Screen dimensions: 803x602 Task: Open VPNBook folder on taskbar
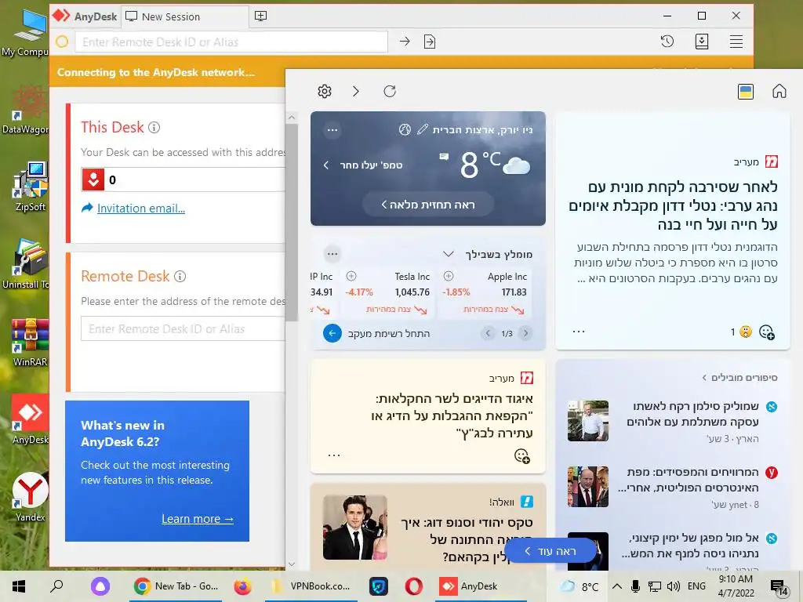pos(312,586)
